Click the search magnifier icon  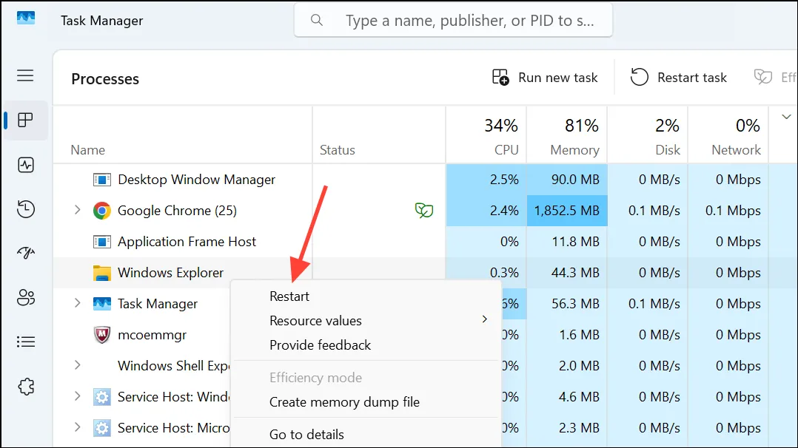(317, 21)
